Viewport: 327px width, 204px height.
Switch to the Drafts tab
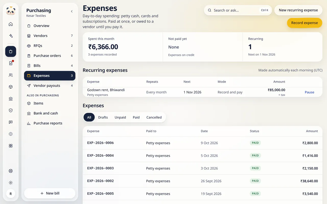pyautogui.click(x=103, y=117)
